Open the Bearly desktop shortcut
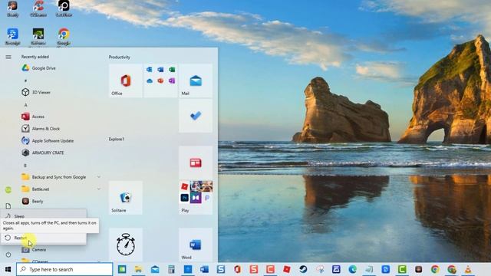Screen dimensions: 491x276 (x=12, y=8)
